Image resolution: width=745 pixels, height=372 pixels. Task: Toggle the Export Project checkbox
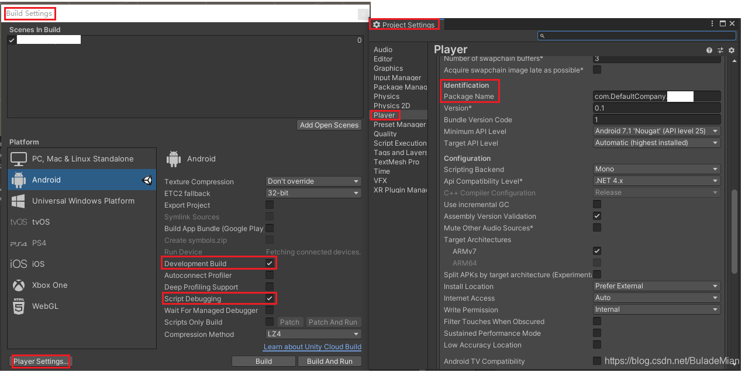click(270, 205)
